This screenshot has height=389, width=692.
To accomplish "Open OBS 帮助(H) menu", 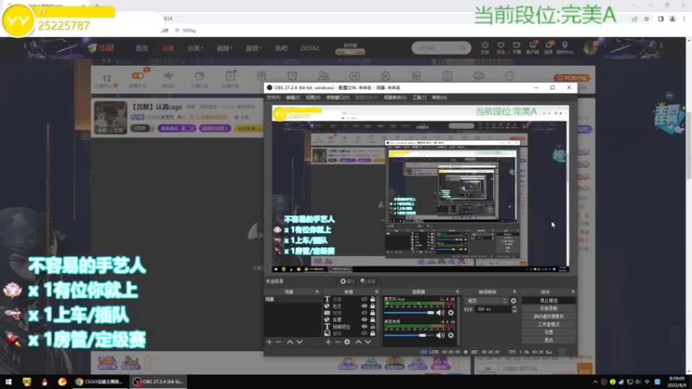I will pyautogui.click(x=439, y=98).
